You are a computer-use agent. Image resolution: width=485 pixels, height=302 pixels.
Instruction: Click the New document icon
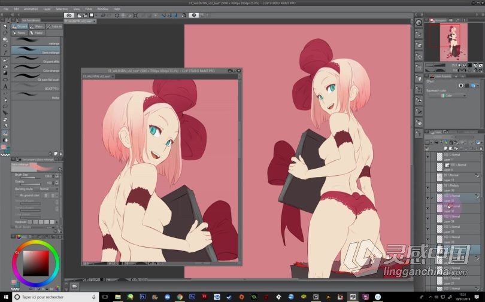[79, 15]
